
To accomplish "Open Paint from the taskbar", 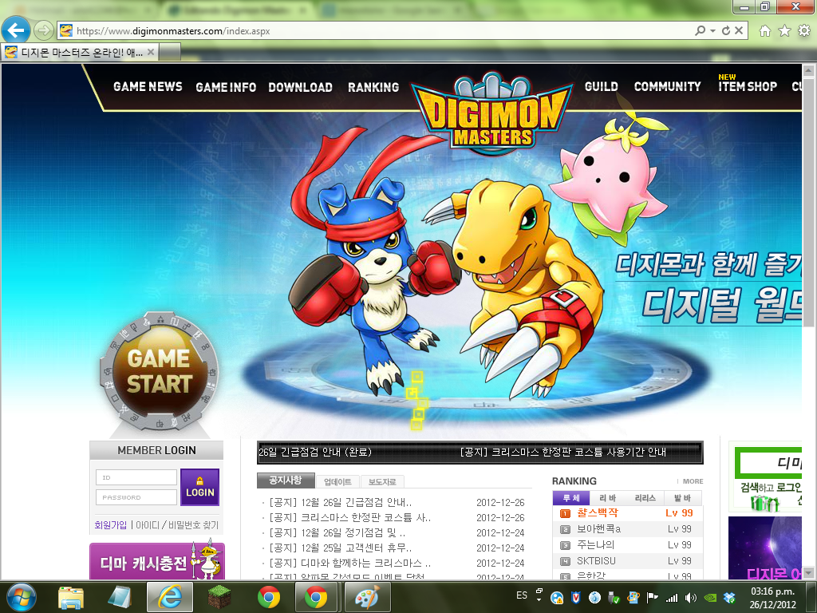I will (x=366, y=596).
